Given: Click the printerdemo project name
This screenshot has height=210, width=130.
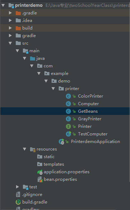Looking at the screenshot, I should 29,5.
